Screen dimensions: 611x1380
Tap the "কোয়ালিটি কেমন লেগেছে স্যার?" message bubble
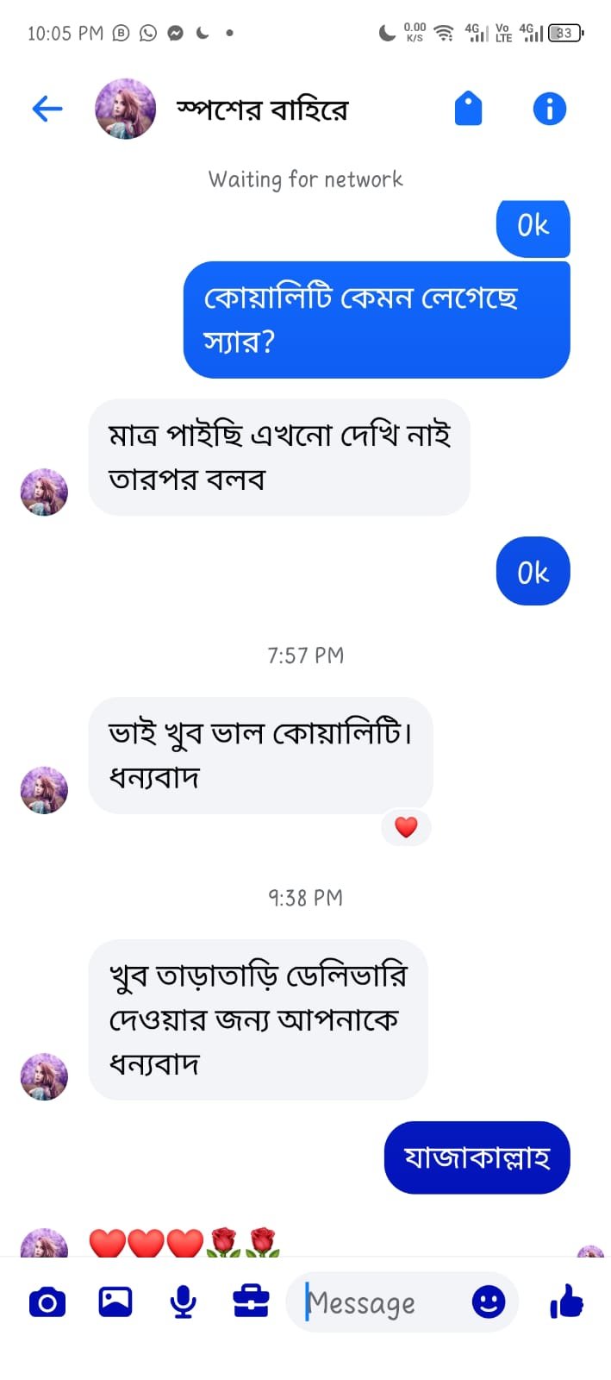click(x=377, y=319)
